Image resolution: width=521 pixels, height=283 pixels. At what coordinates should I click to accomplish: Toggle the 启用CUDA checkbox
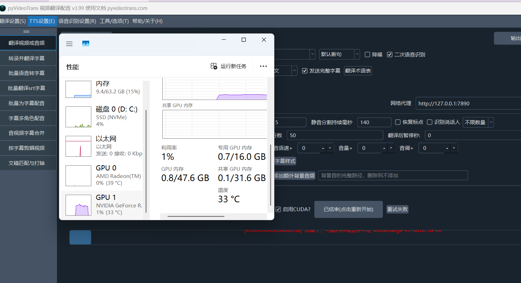[278, 209]
